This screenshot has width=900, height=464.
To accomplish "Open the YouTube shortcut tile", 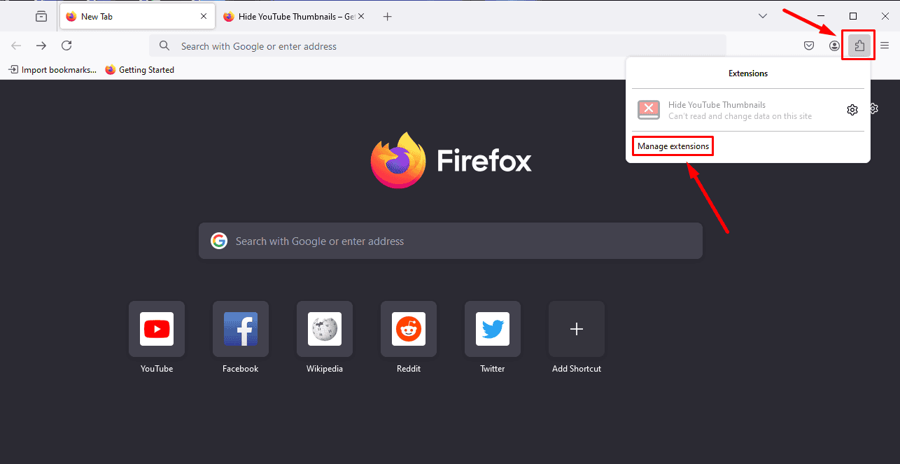I will coord(157,329).
